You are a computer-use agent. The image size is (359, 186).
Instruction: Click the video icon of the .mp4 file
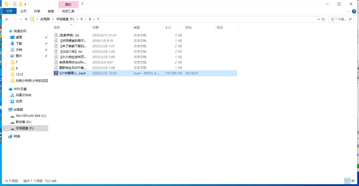[56, 73]
